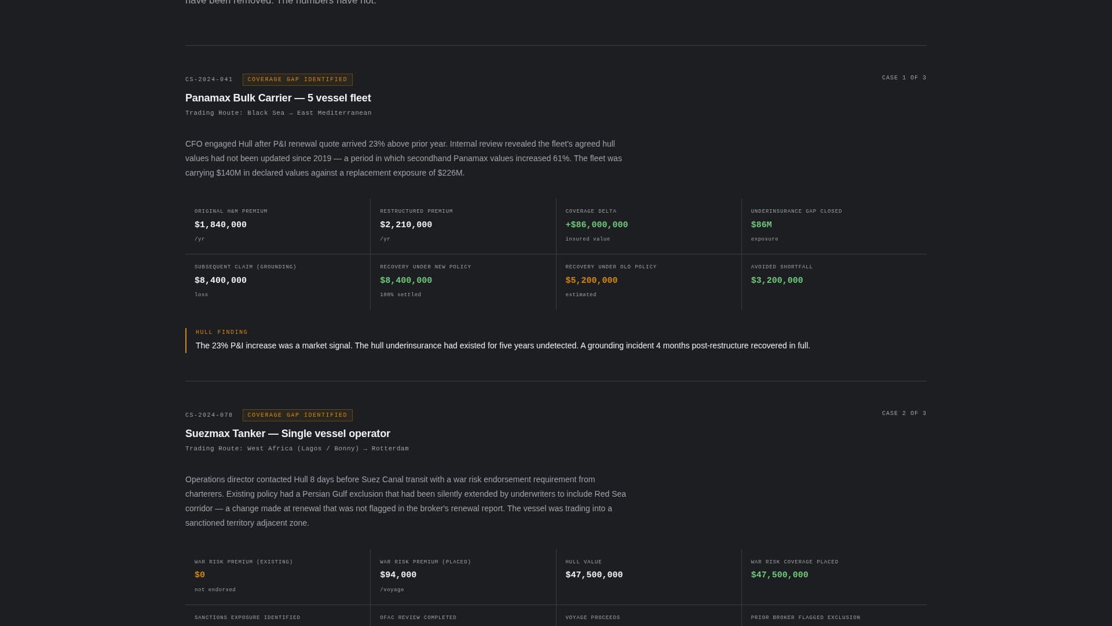This screenshot has width=1112, height=626.
Task: Click the CASE 1 OF 3 label
Action: [904, 78]
